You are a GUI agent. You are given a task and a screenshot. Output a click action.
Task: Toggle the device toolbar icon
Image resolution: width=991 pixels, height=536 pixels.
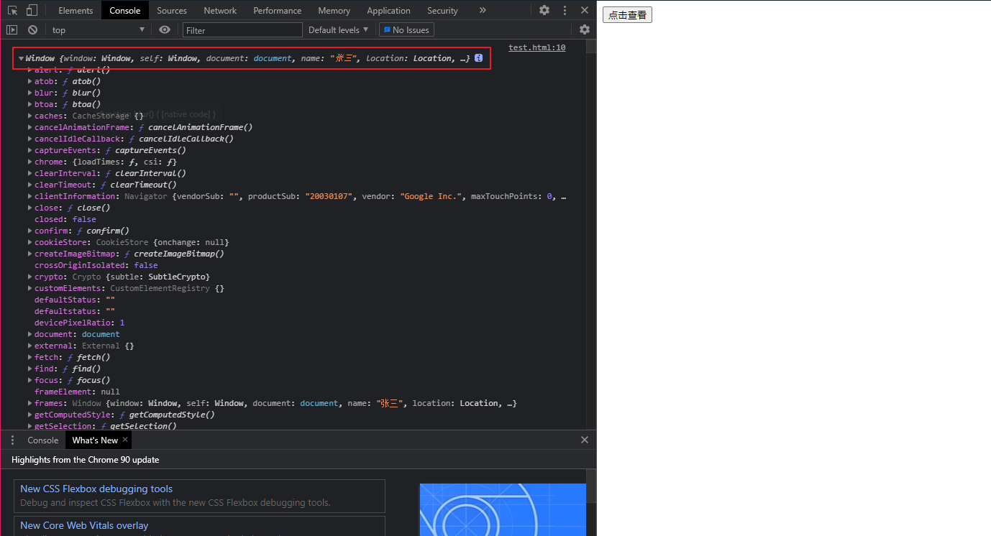click(x=32, y=10)
